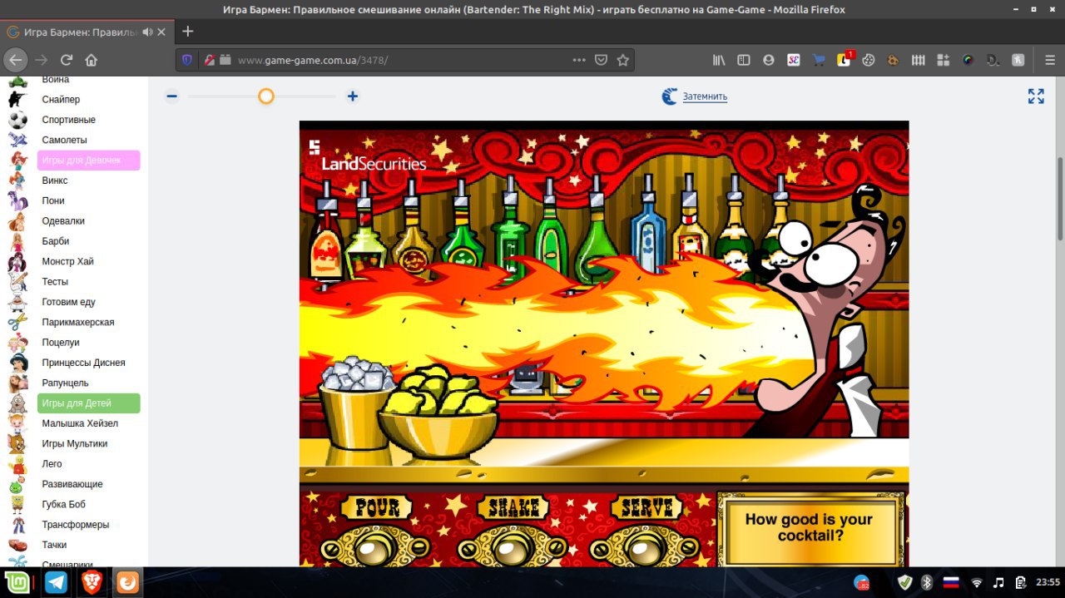Open the Губка Боб category
The width and height of the screenshot is (1065, 598).
click(x=64, y=504)
